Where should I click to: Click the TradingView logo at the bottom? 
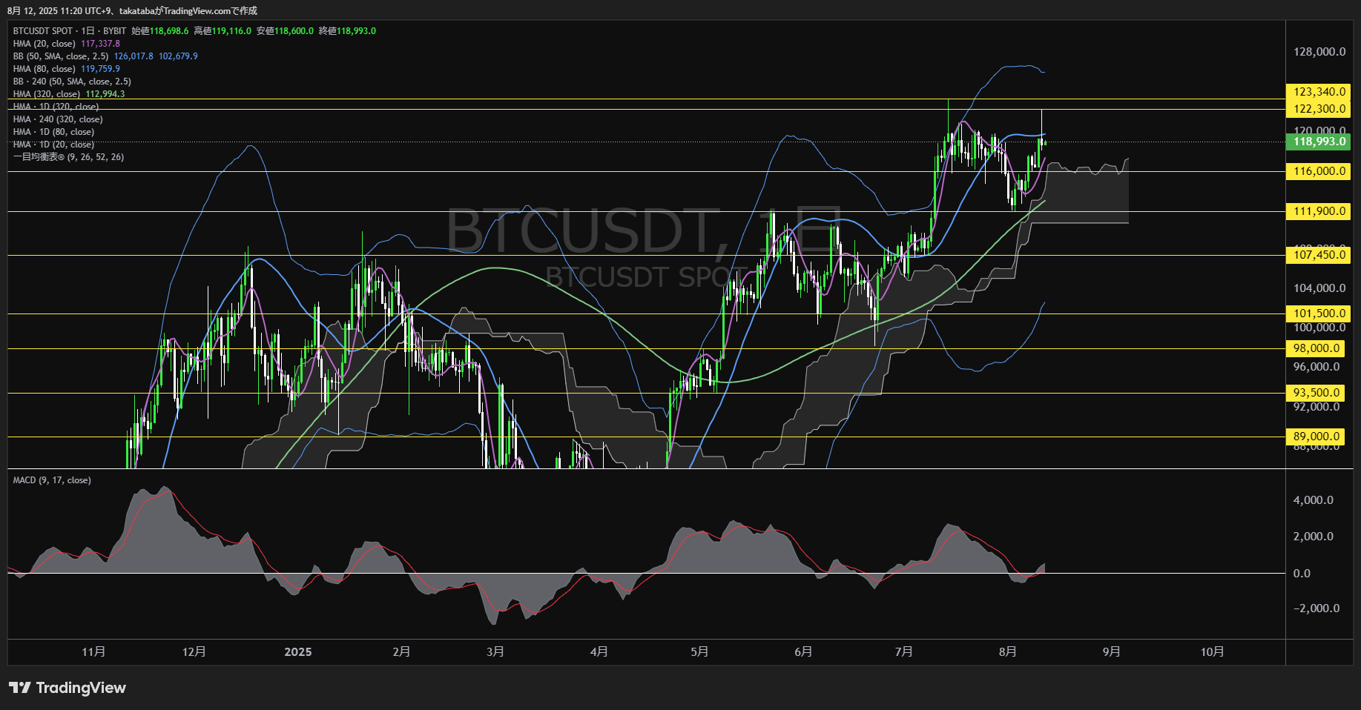tap(67, 688)
